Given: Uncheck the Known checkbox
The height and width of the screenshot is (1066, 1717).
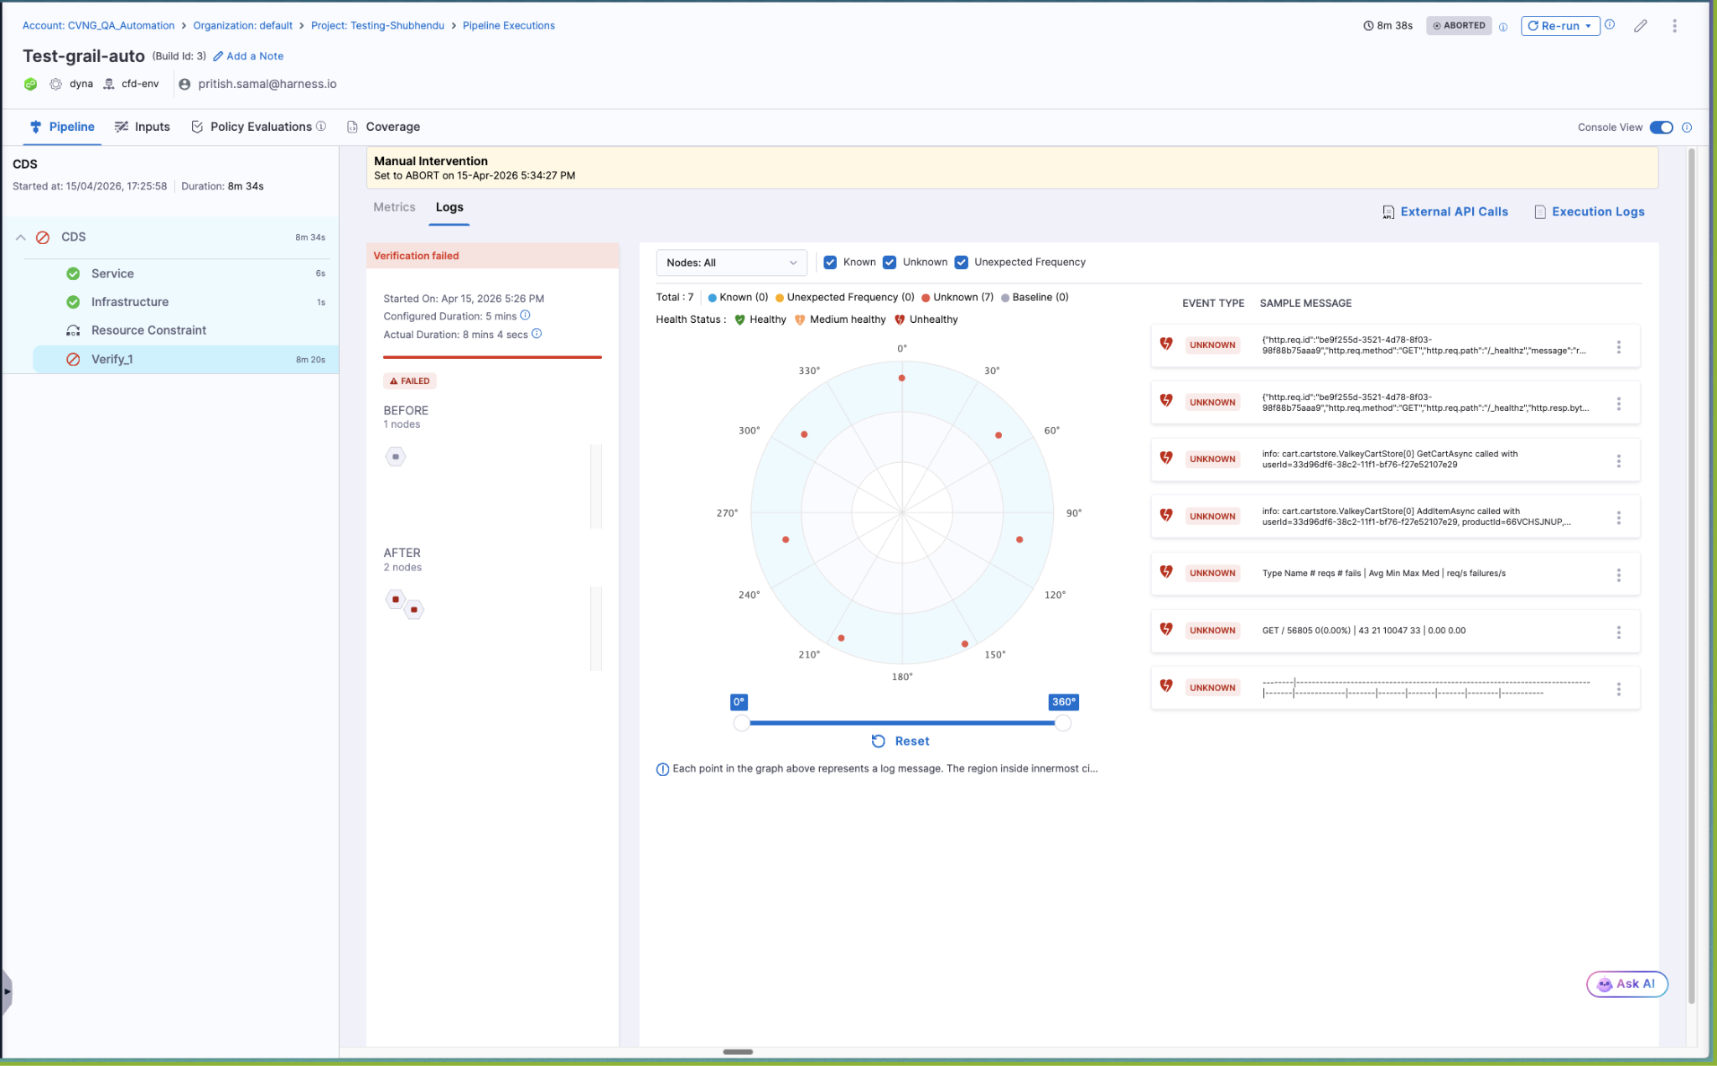Looking at the screenshot, I should pyautogui.click(x=830, y=263).
